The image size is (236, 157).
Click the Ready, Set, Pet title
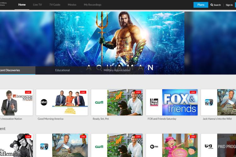(101, 119)
